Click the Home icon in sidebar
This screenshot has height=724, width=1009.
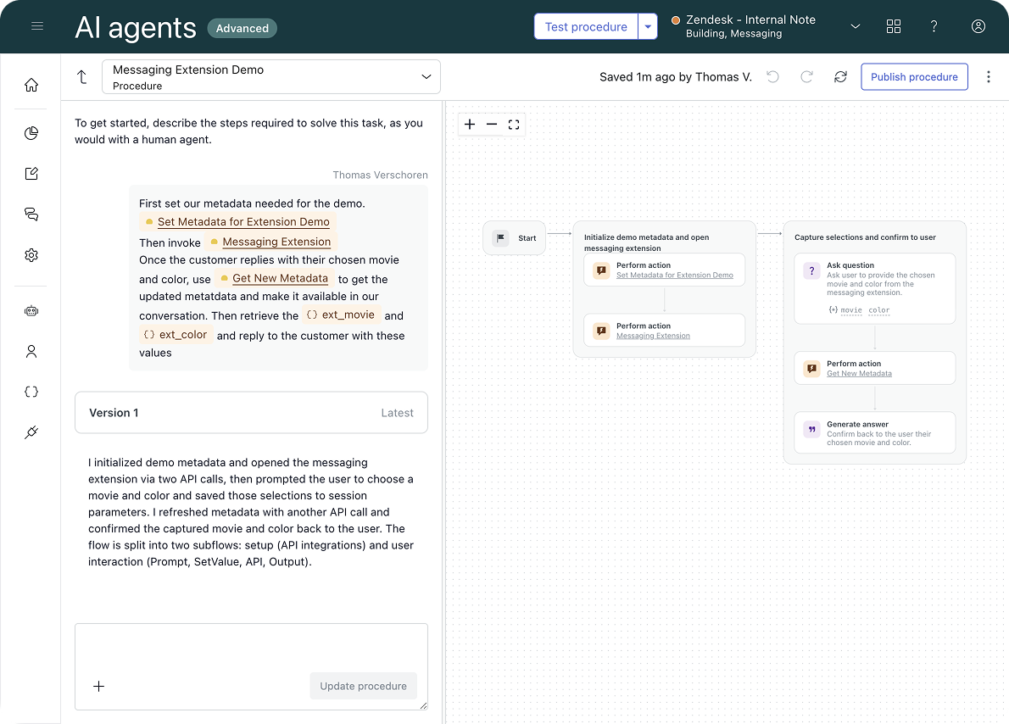click(31, 85)
